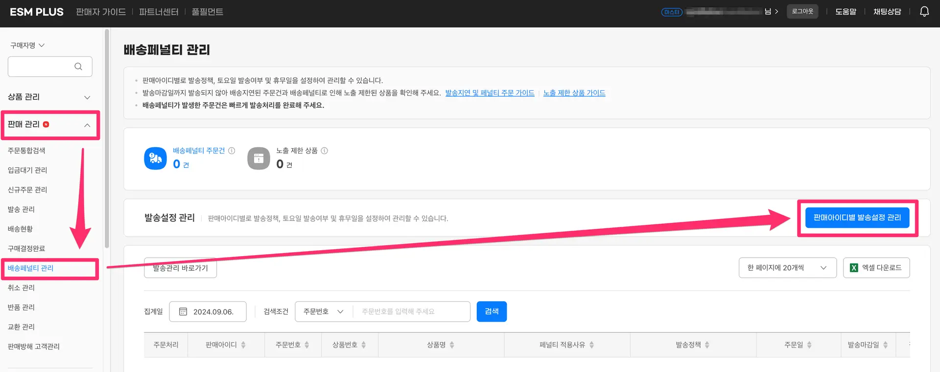
Task: Click the ESM PLUS logo
Action: [37, 12]
